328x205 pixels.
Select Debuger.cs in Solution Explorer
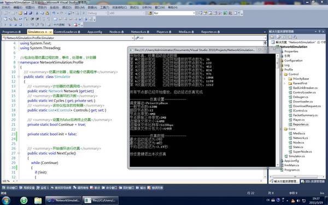(300, 97)
